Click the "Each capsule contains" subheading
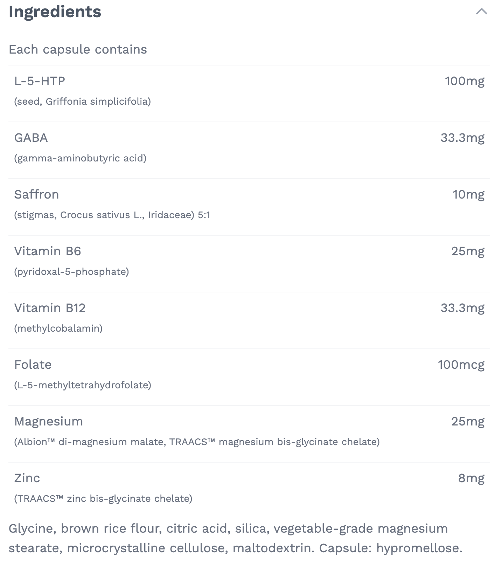This screenshot has height=561, width=502. [78, 50]
